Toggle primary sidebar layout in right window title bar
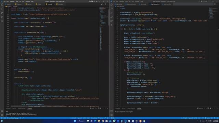Screen dimensions: 219x123 point(199,1)
